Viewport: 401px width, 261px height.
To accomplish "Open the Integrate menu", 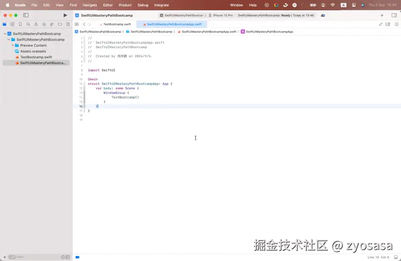I will [x=161, y=5].
